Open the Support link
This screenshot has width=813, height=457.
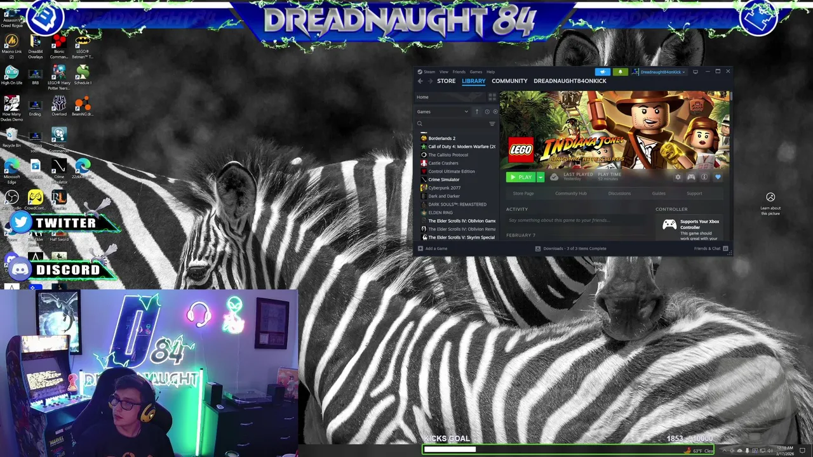coord(694,194)
